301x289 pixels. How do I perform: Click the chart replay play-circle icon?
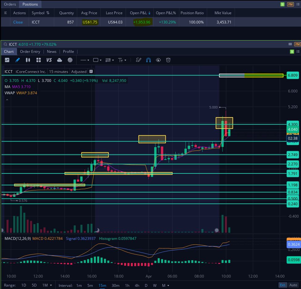[70, 60]
